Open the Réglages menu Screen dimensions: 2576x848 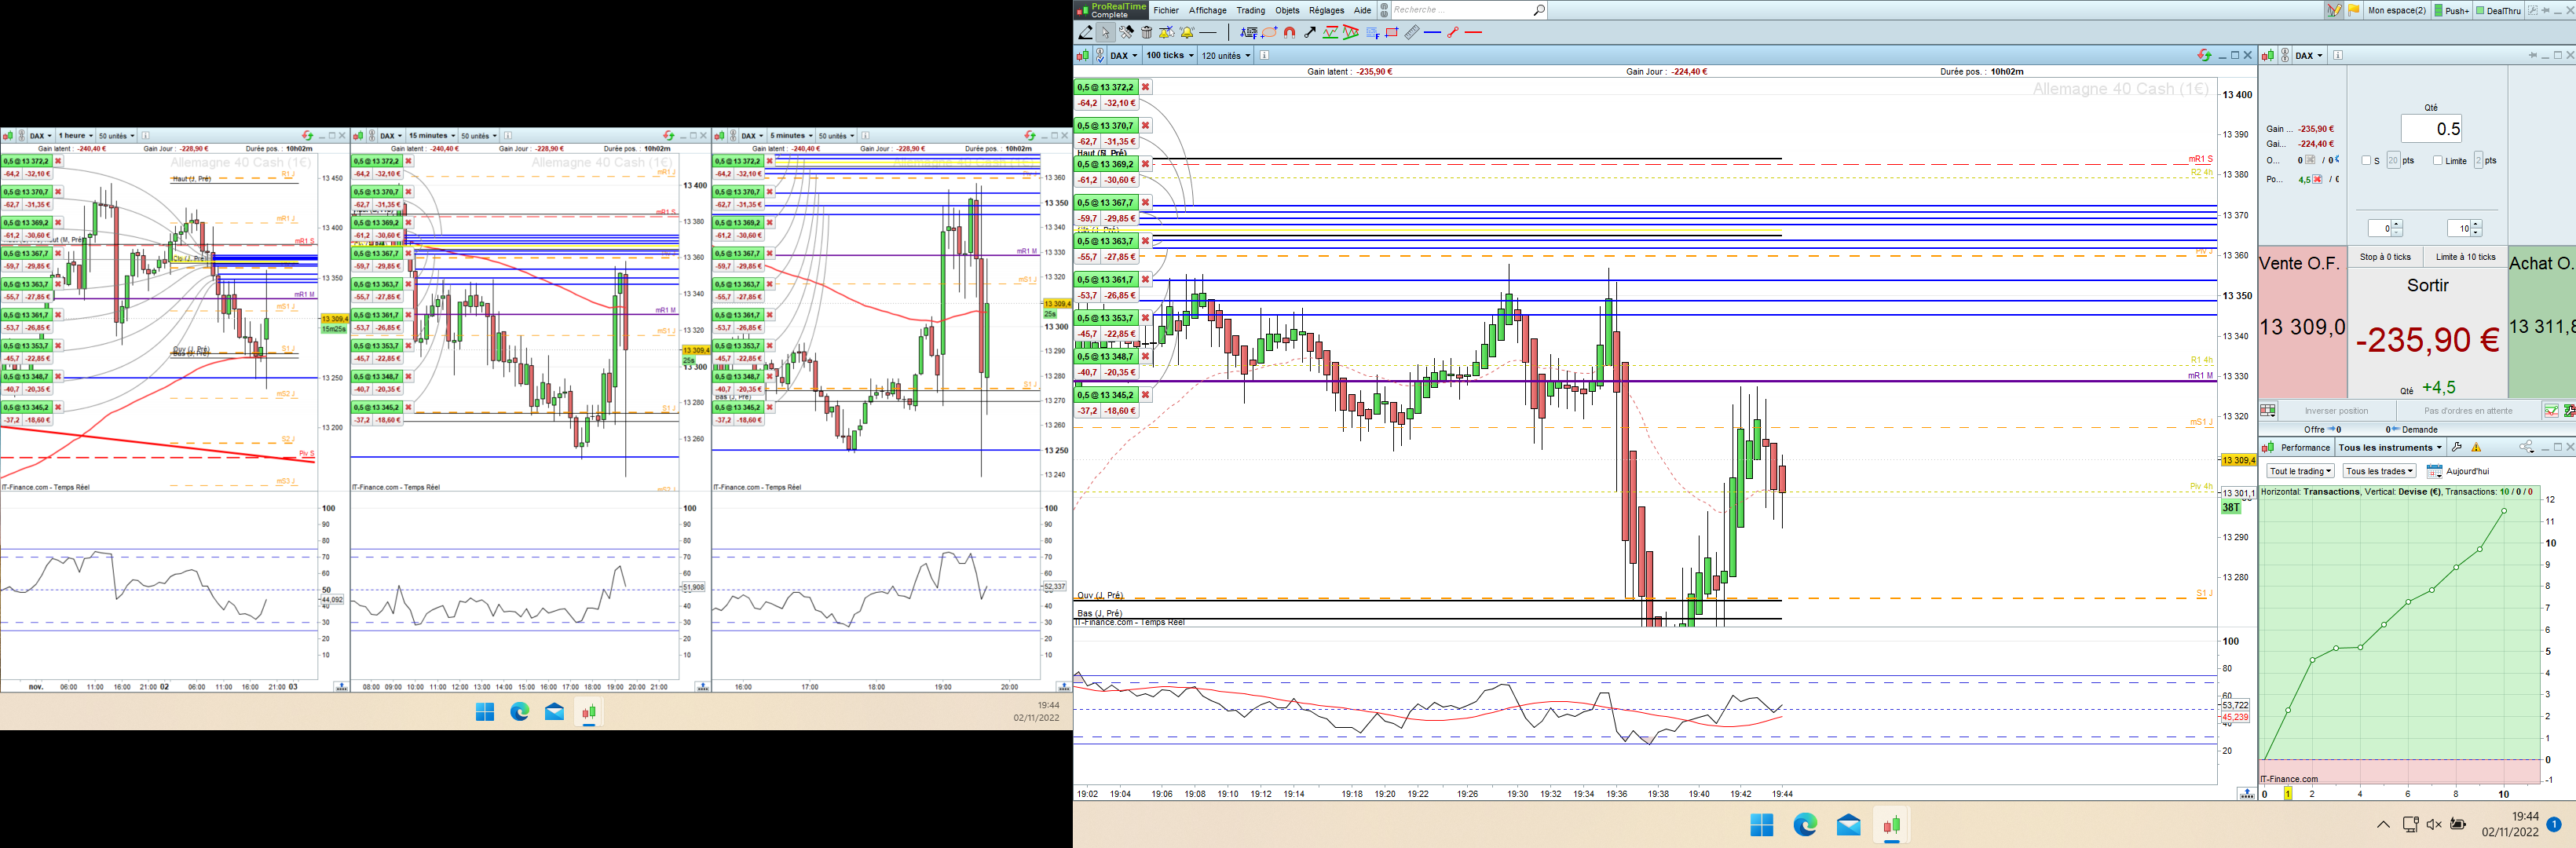click(x=1326, y=10)
